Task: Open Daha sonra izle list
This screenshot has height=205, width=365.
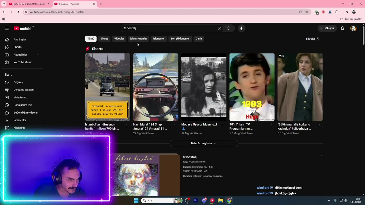Action: (x=23, y=105)
